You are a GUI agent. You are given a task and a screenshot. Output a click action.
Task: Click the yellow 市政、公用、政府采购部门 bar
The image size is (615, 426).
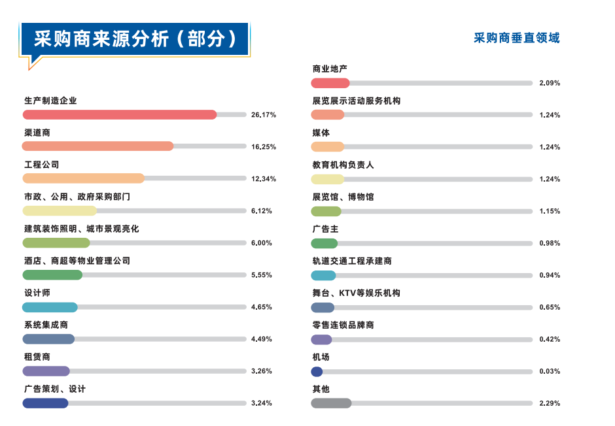(60, 211)
